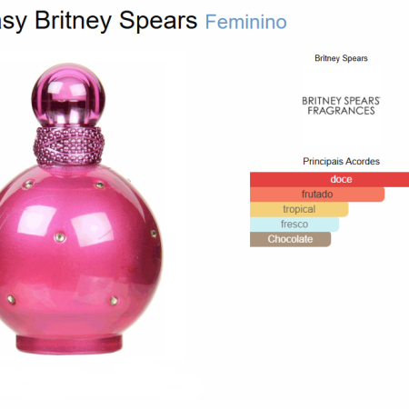
Task: Select the red doce accord bar
Action: (329, 179)
